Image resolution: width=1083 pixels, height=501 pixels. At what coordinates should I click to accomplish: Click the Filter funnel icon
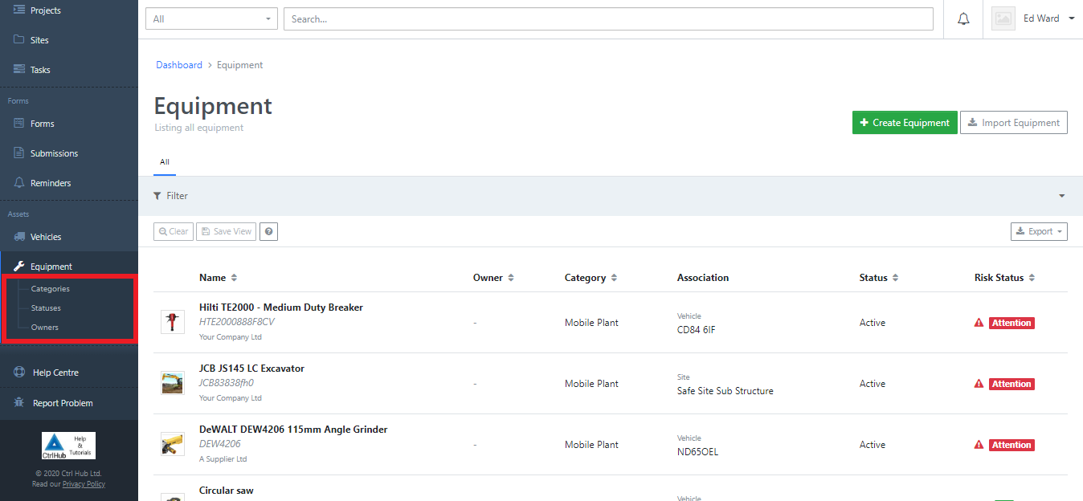point(157,196)
